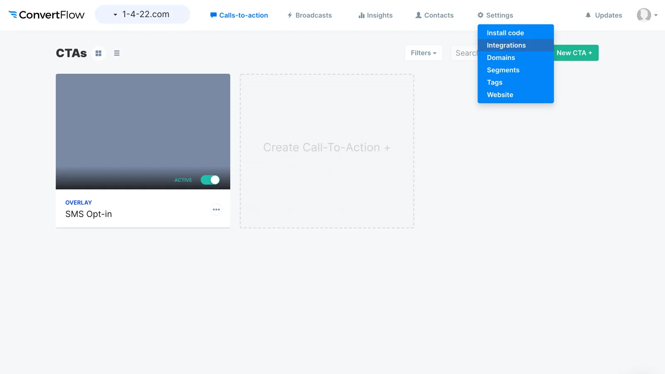Open the SMS Opt-in CTA title
This screenshot has height=374, width=665.
(x=89, y=214)
